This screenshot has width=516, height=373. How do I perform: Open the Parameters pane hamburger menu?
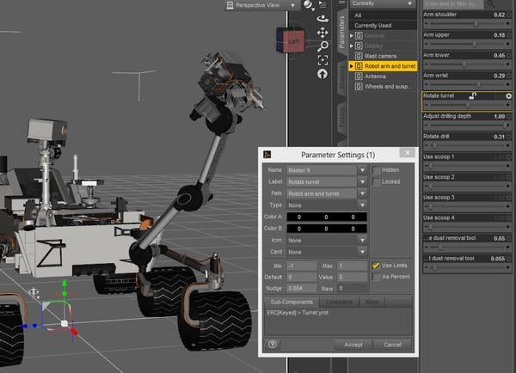[342, 3]
